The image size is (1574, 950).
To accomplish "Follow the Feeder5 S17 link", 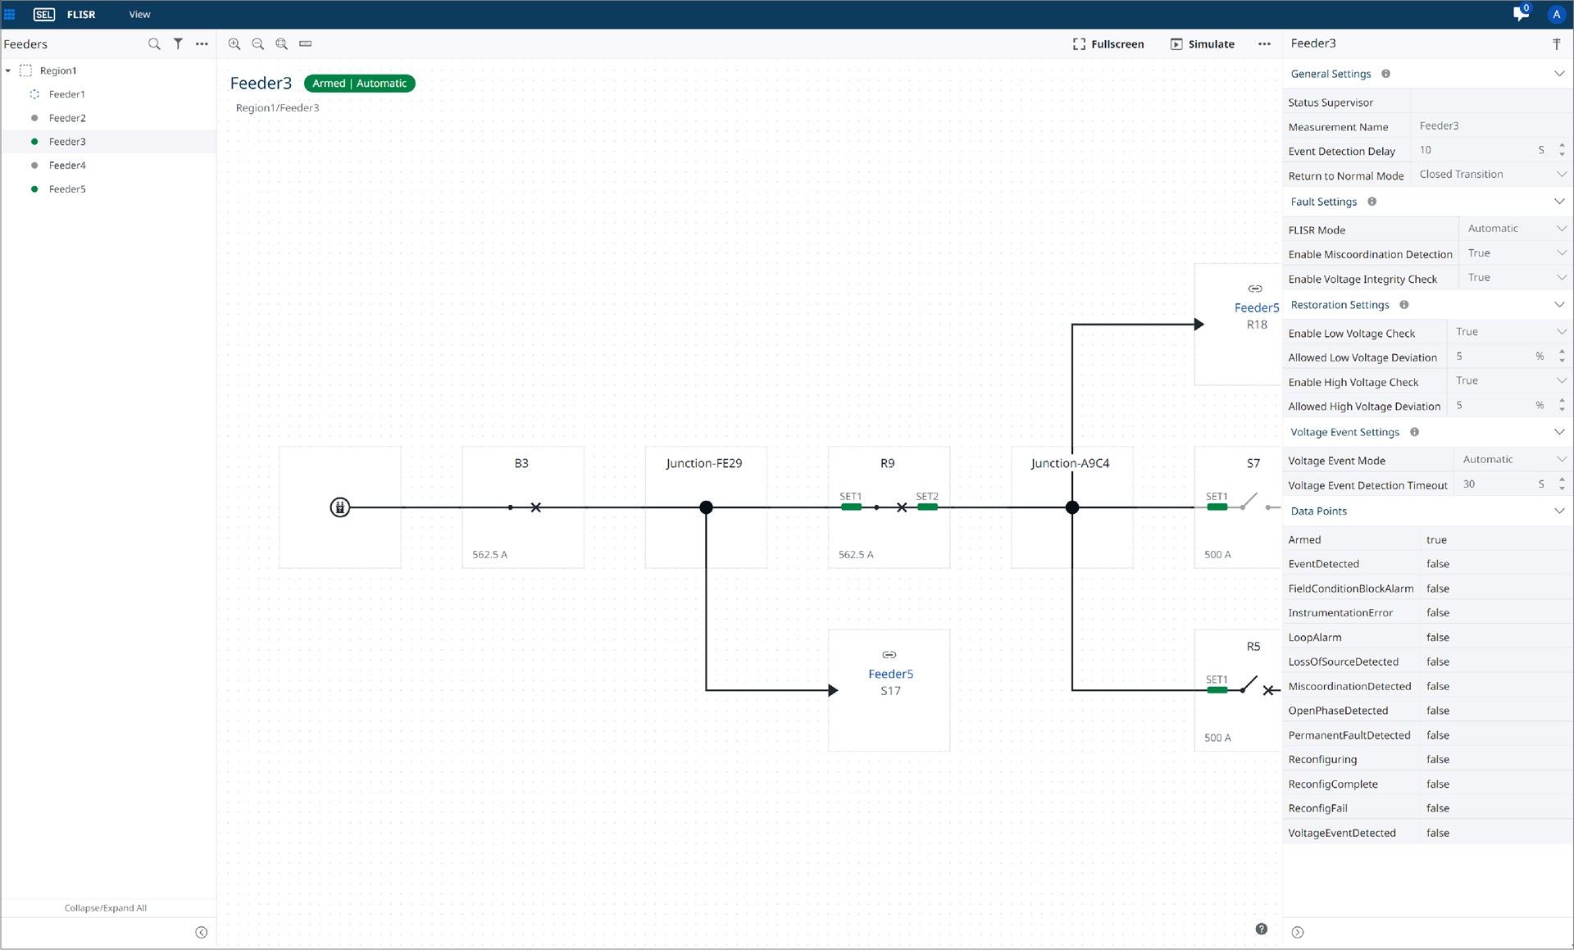I will (890, 674).
